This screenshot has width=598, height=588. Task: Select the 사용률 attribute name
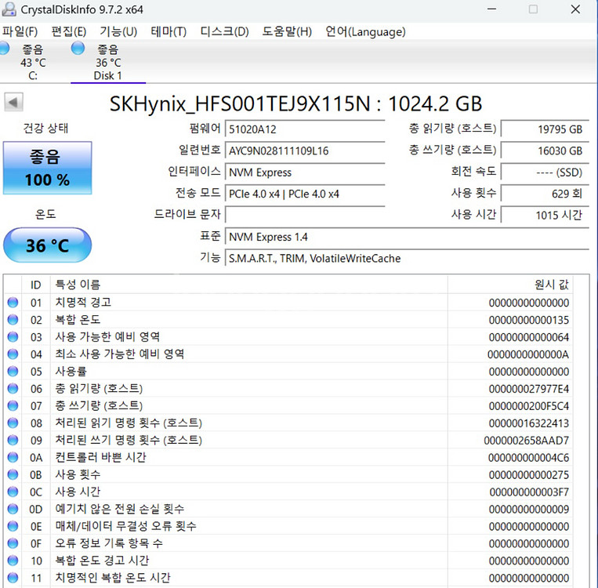[71, 372]
